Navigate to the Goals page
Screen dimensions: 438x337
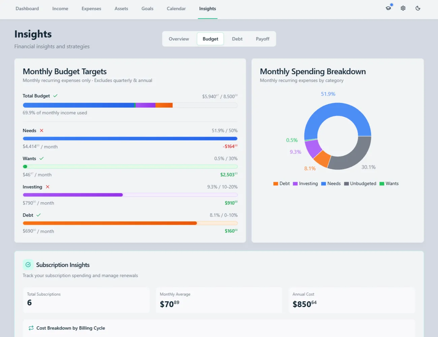coord(147,8)
